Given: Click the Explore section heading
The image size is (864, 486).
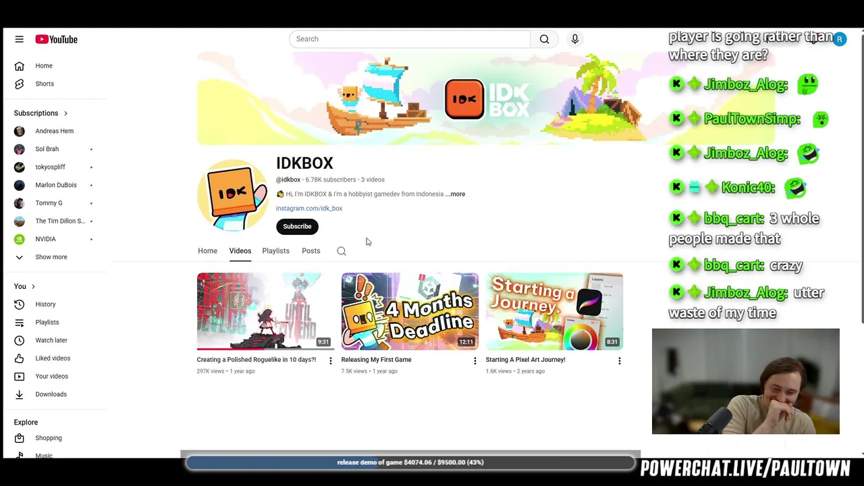Looking at the screenshot, I should point(26,423).
